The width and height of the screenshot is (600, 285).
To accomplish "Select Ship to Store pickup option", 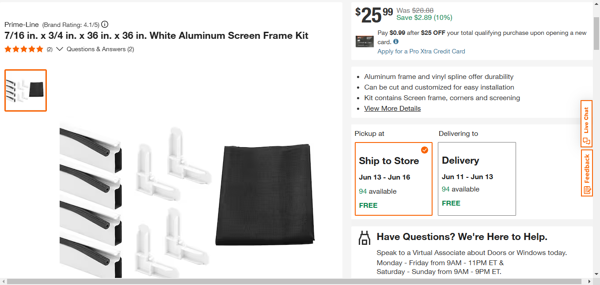I will click(394, 179).
